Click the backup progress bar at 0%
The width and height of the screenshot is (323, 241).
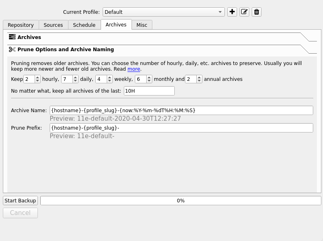(180, 201)
